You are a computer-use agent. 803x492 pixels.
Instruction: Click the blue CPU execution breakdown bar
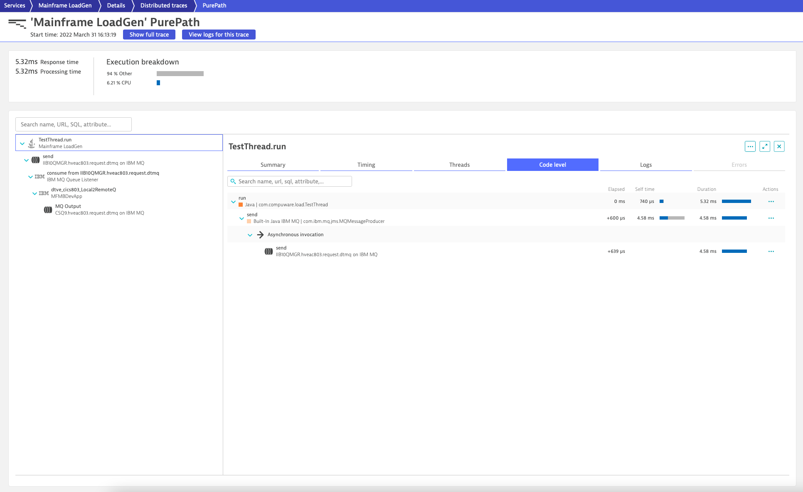(x=158, y=83)
